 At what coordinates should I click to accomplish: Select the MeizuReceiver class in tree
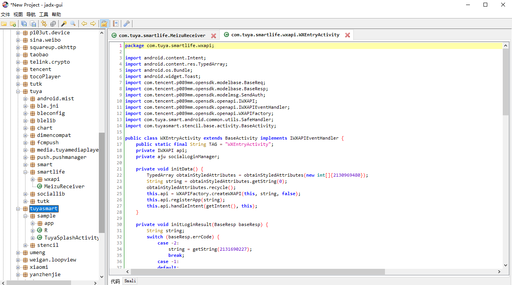pyautogui.click(x=64, y=187)
